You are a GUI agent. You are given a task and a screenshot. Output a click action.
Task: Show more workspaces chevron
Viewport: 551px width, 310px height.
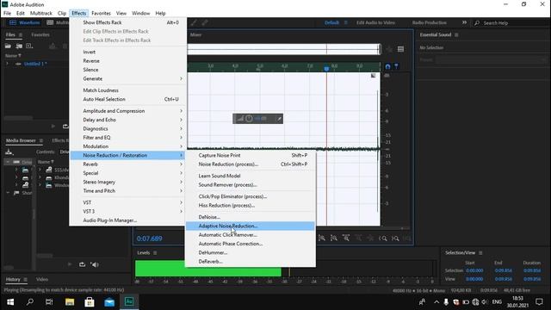click(x=464, y=22)
